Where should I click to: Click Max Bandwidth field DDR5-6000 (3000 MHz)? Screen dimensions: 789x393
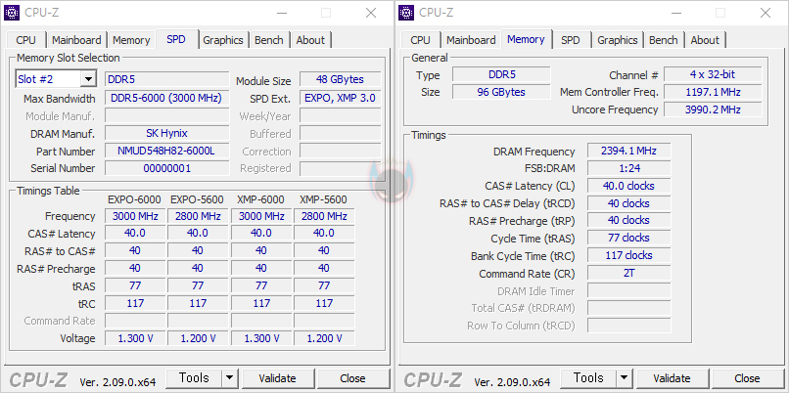(166, 98)
